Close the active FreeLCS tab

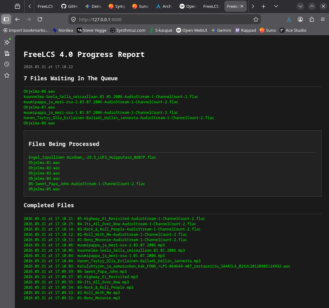coord(242,7)
